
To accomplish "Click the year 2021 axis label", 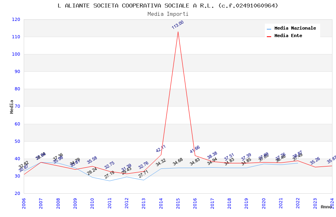I will tap(281, 203).
